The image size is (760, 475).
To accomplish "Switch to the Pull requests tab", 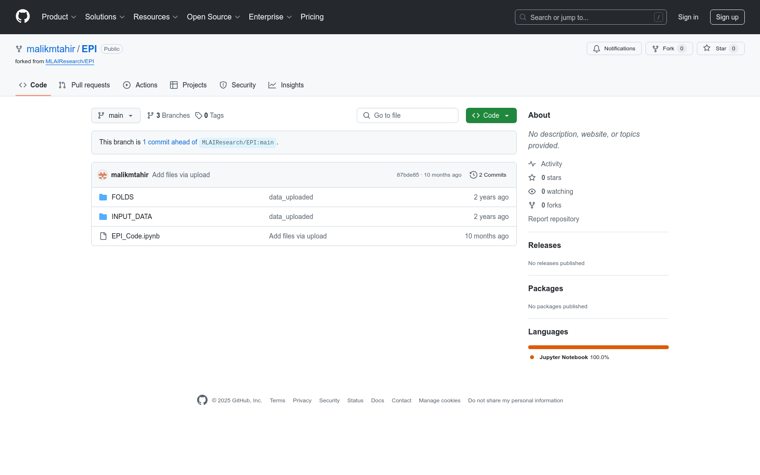I will coord(85,85).
